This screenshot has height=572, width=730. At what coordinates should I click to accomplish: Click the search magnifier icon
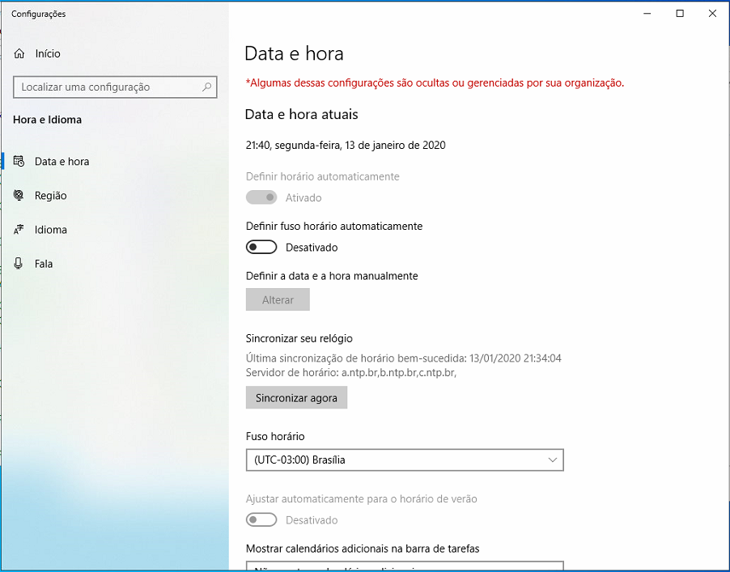point(206,87)
